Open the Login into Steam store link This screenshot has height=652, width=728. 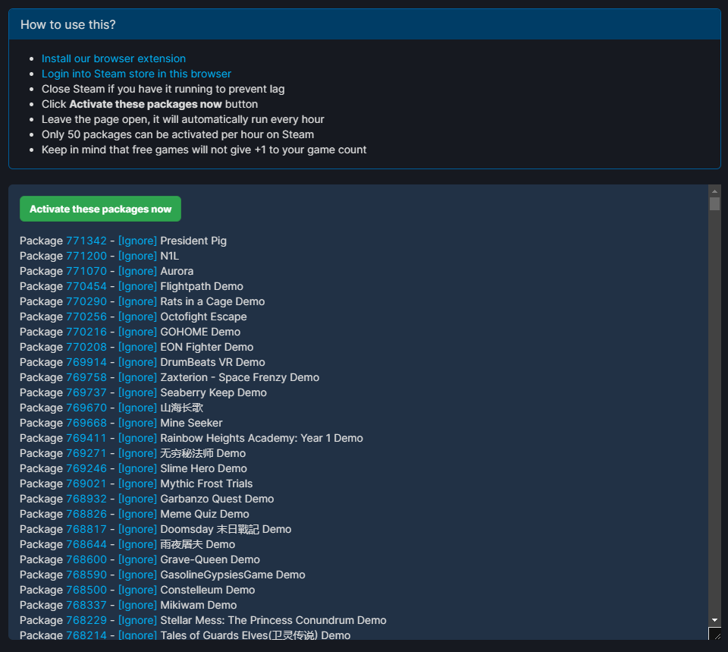pyautogui.click(x=136, y=74)
